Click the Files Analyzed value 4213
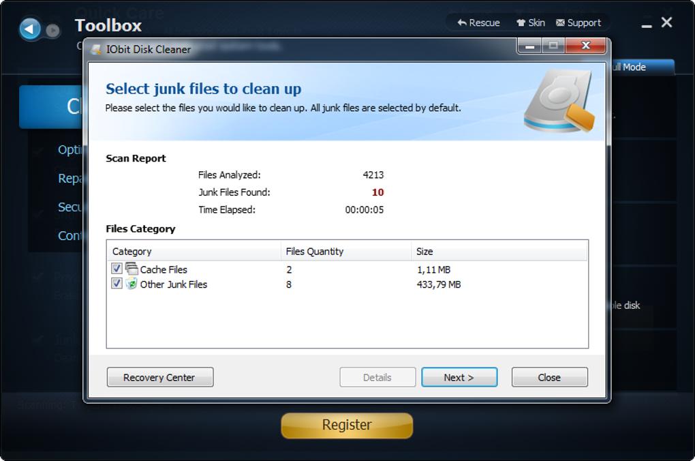 tap(373, 175)
